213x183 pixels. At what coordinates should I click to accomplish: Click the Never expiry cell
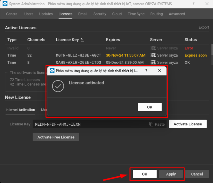(111, 48)
